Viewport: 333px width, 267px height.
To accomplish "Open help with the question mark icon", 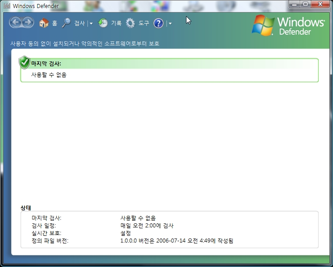I will (x=159, y=23).
